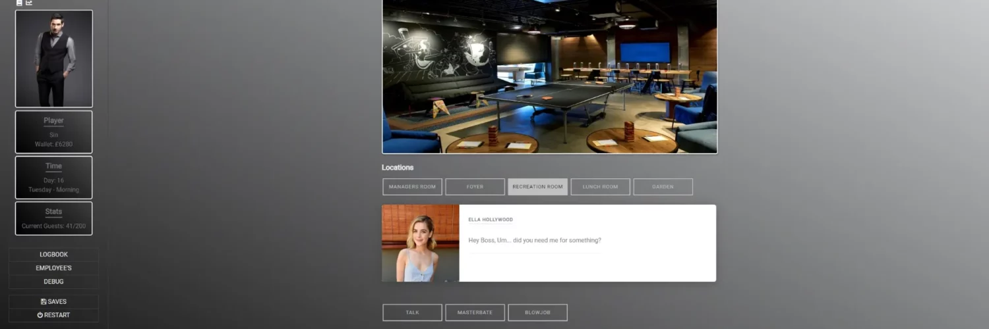Click the character thumbnail in the dialogue box
Viewport: 989px width, 329px height.
point(421,243)
